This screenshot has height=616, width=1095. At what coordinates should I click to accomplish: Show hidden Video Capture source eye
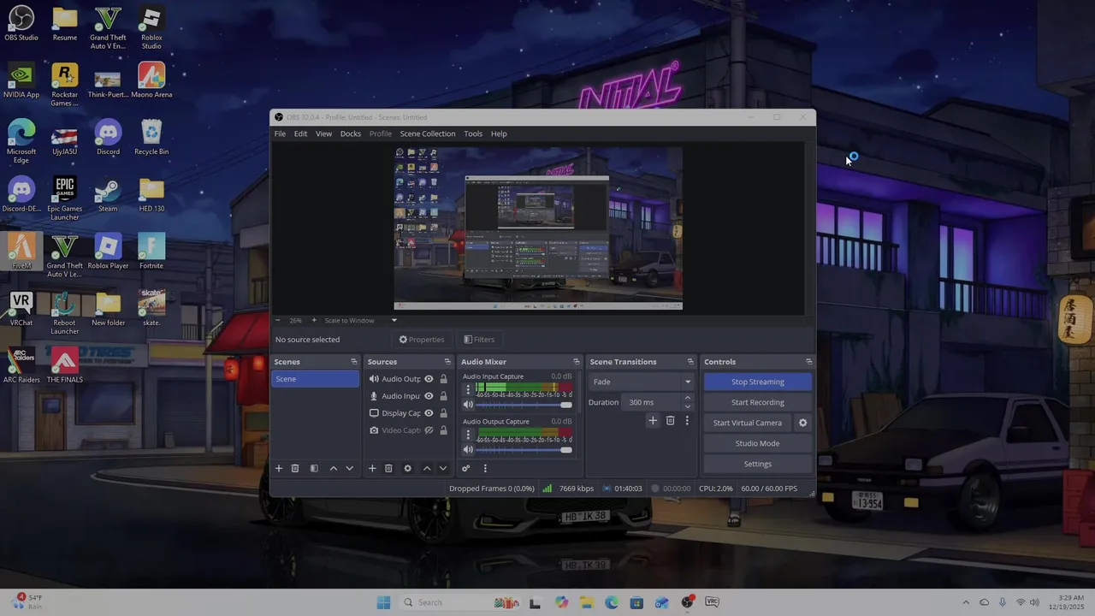[x=429, y=430]
